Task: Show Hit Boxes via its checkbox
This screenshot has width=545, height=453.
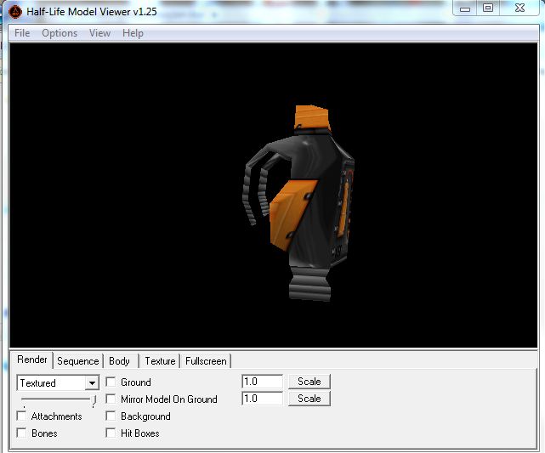Action: click(111, 433)
